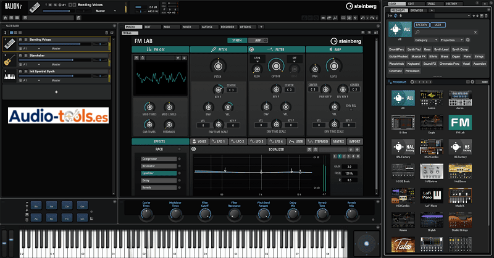Open the Category filter dropdown
Viewport: 494px width, 258px height.
(426, 40)
